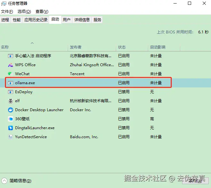This screenshot has height=188, width=211.
Task: Sort by the 名称 column header
Action: (x=34, y=47)
